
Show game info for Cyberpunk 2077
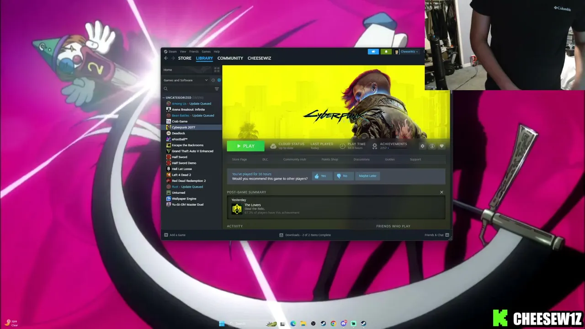click(432, 146)
